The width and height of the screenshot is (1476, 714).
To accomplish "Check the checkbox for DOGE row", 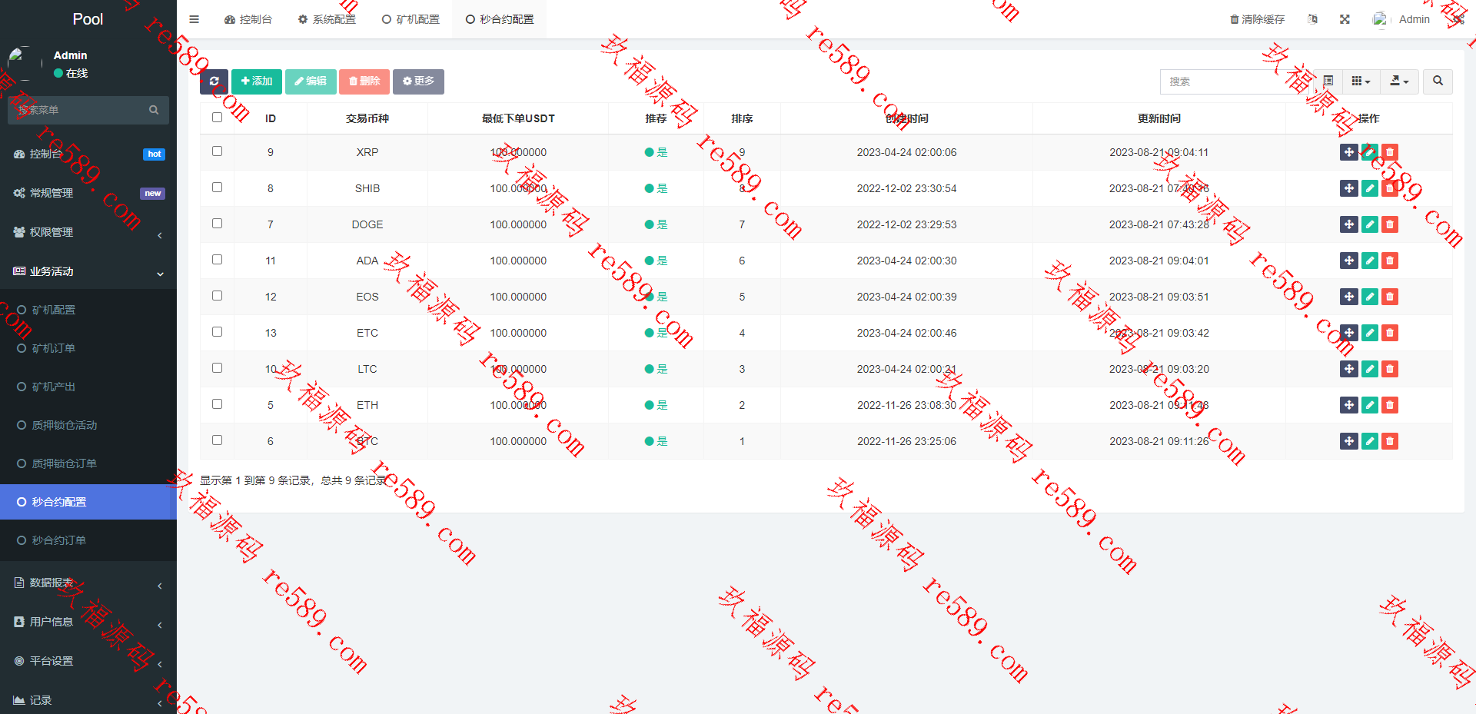I will [x=217, y=224].
